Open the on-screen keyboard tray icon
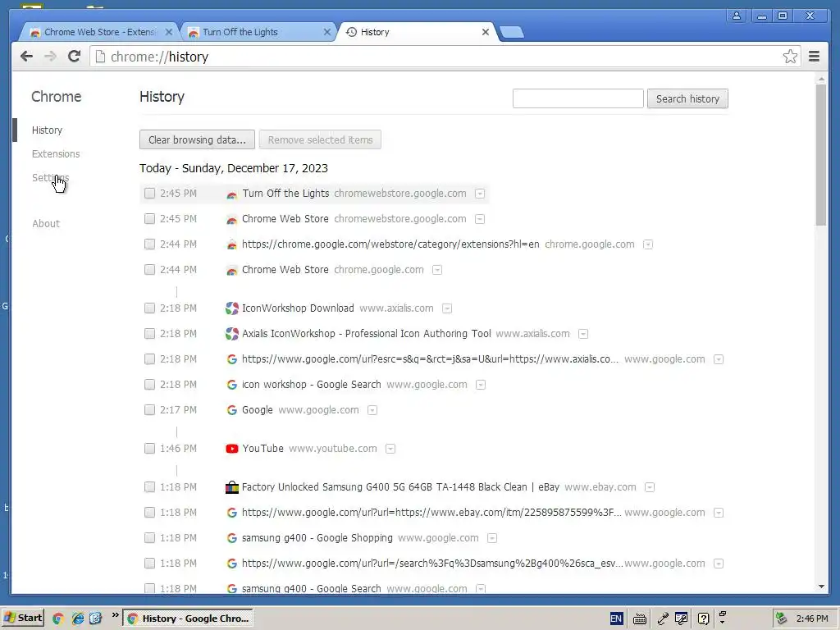 coord(640,619)
